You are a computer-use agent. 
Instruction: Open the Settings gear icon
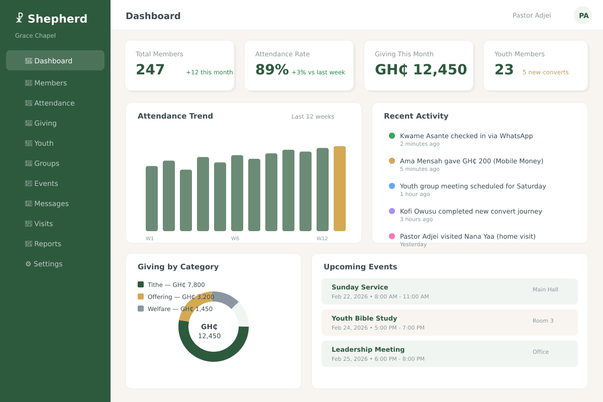tap(28, 264)
